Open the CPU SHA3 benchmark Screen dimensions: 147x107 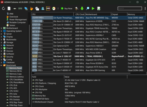tap(12, 91)
